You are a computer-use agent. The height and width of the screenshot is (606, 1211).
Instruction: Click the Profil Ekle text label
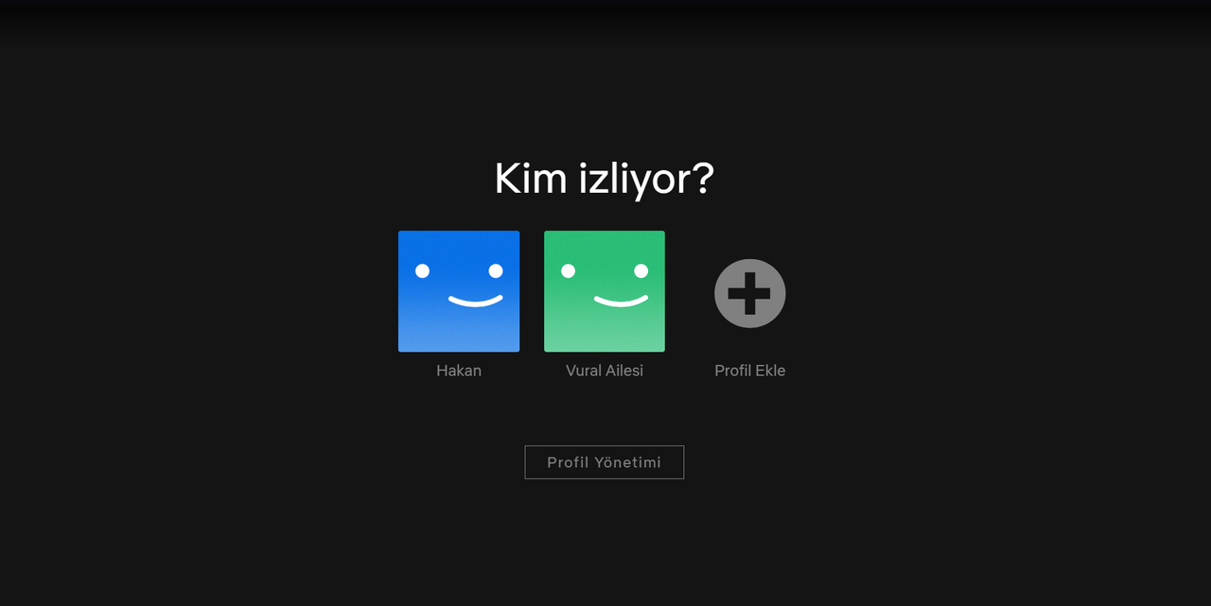click(750, 371)
